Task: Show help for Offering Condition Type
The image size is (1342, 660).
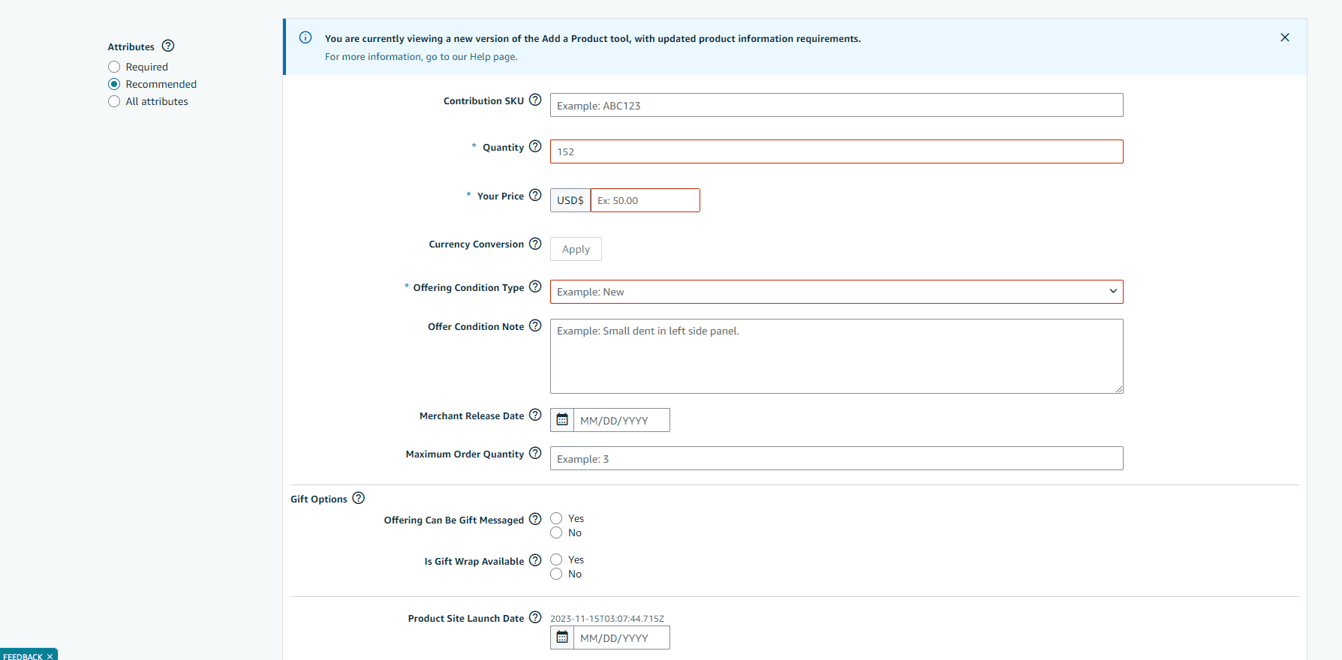Action: coord(534,286)
